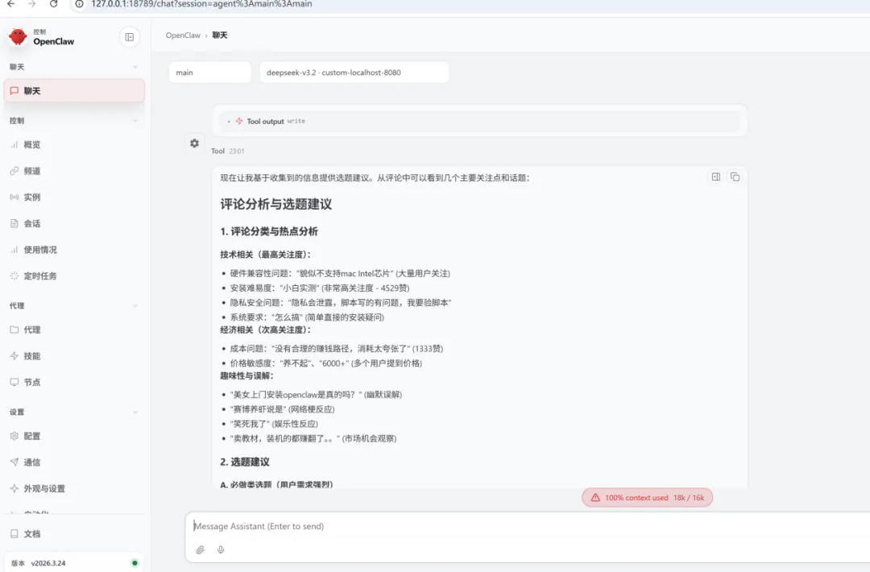Click the site info icon in address bar

coord(79,4)
